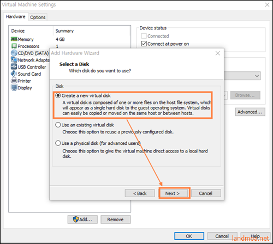The image size is (273, 244).
Task: Cancel the Add Hardware Wizard
Action: click(206, 193)
